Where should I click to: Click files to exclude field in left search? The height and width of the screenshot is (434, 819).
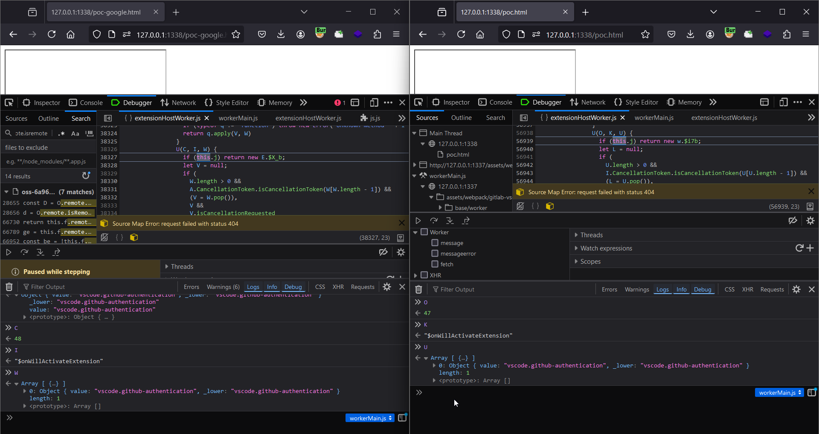click(x=49, y=161)
